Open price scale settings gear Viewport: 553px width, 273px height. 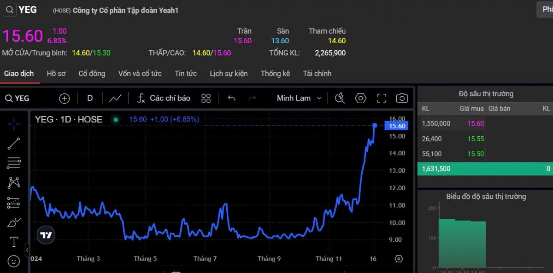point(399,259)
